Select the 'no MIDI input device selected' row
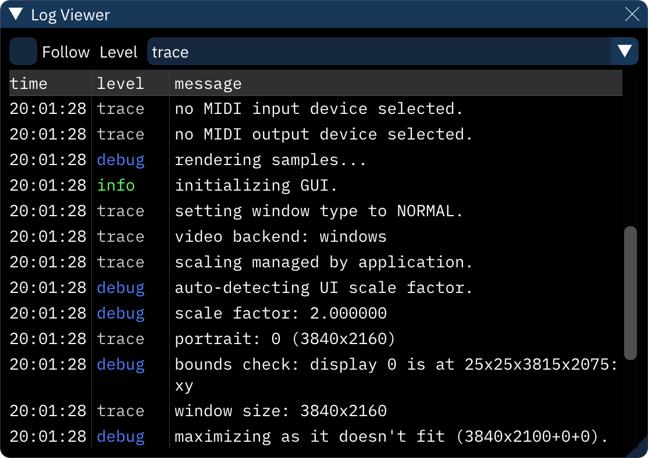Image resolution: width=648 pixels, height=458 pixels. [318, 108]
